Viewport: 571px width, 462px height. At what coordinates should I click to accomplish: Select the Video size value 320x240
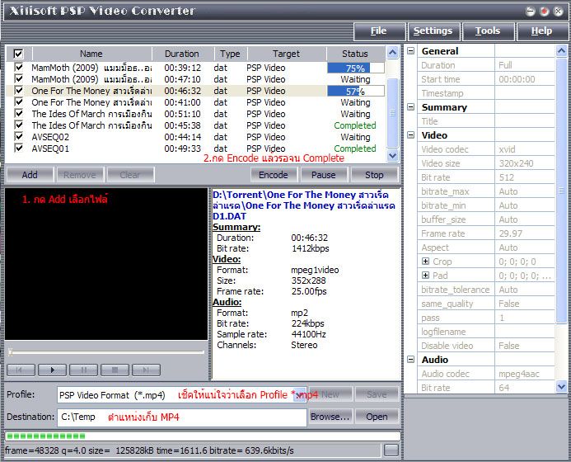click(x=524, y=163)
